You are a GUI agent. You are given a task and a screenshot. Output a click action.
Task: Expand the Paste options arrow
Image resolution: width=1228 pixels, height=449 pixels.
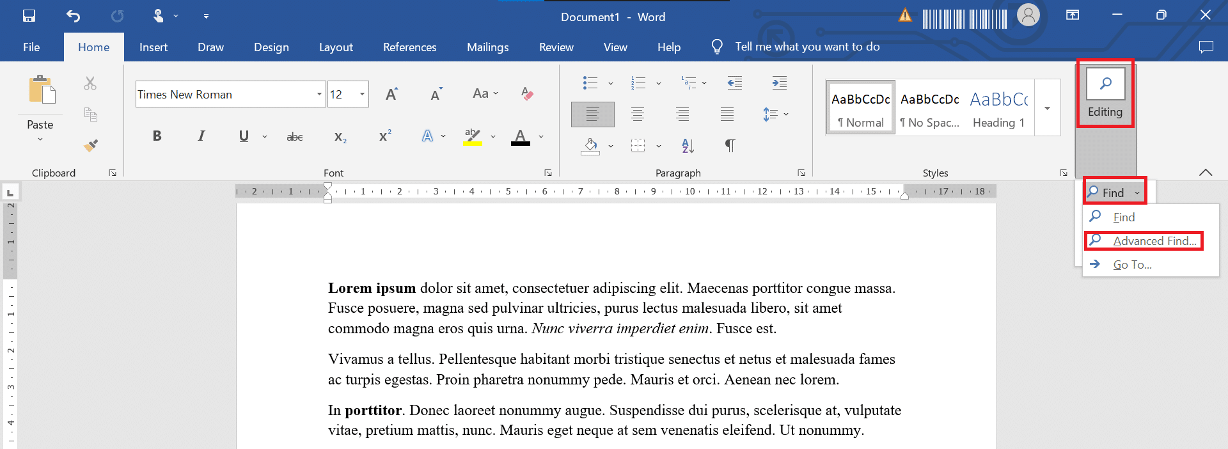tap(40, 139)
